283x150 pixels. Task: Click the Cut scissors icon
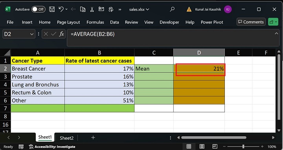[92, 9]
